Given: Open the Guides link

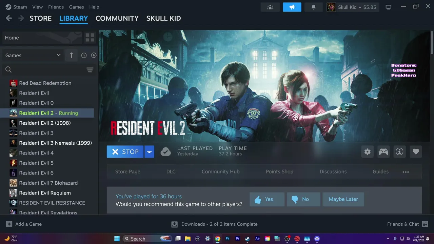Looking at the screenshot, I should 380,171.
